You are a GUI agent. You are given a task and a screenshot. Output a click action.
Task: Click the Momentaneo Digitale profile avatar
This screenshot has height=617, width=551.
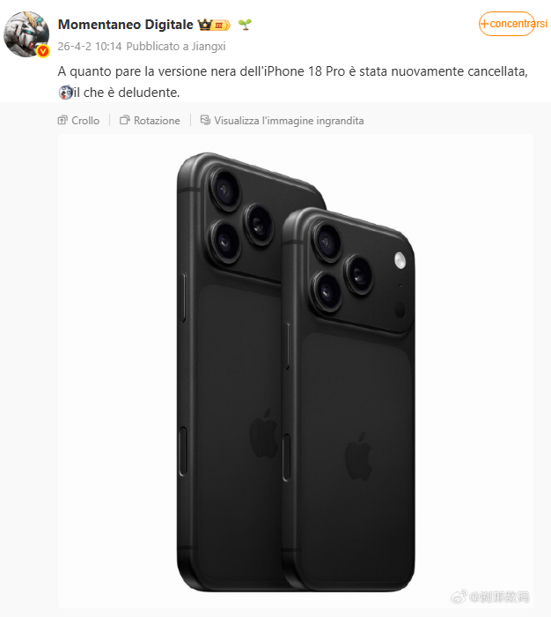coord(26,34)
